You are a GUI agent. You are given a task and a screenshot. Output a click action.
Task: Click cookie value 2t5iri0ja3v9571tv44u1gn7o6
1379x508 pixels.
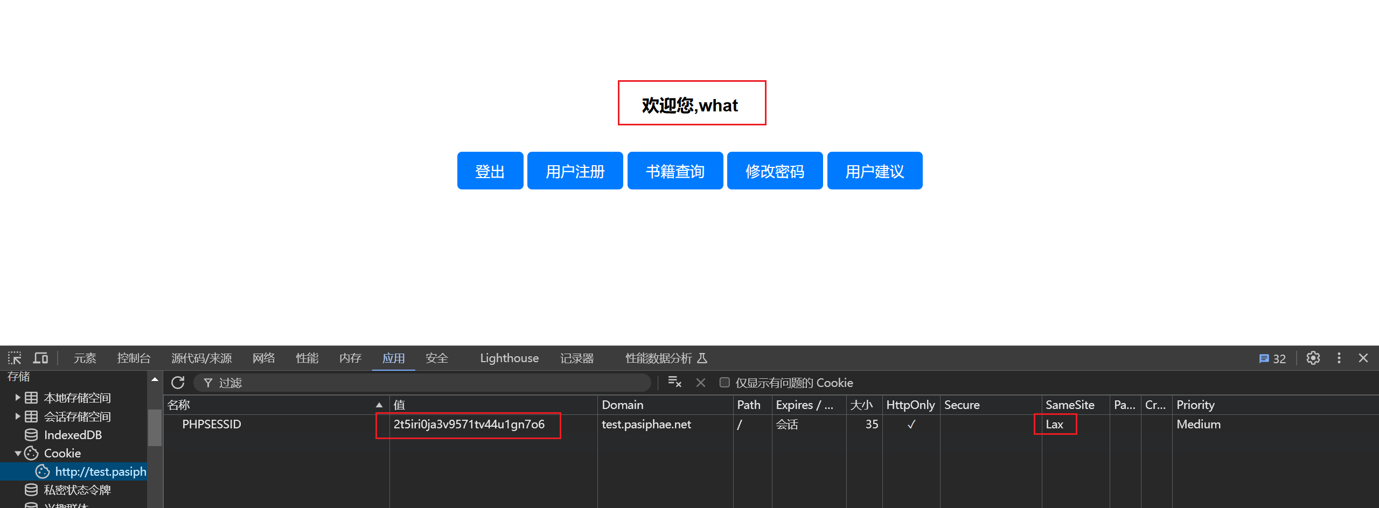[469, 424]
